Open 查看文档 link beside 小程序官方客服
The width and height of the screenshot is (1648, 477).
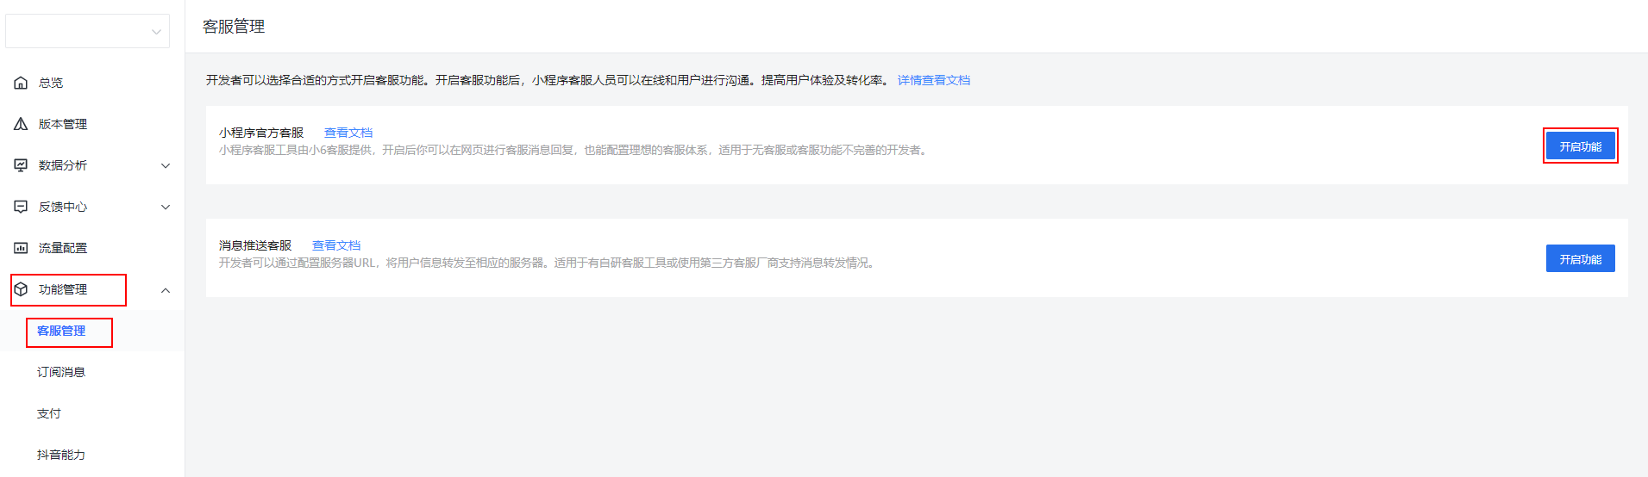[348, 133]
